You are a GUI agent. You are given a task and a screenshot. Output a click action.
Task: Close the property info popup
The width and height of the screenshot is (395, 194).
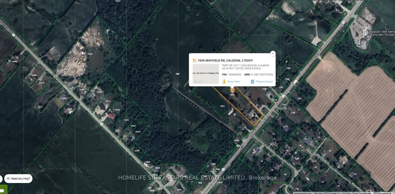[x=273, y=53]
